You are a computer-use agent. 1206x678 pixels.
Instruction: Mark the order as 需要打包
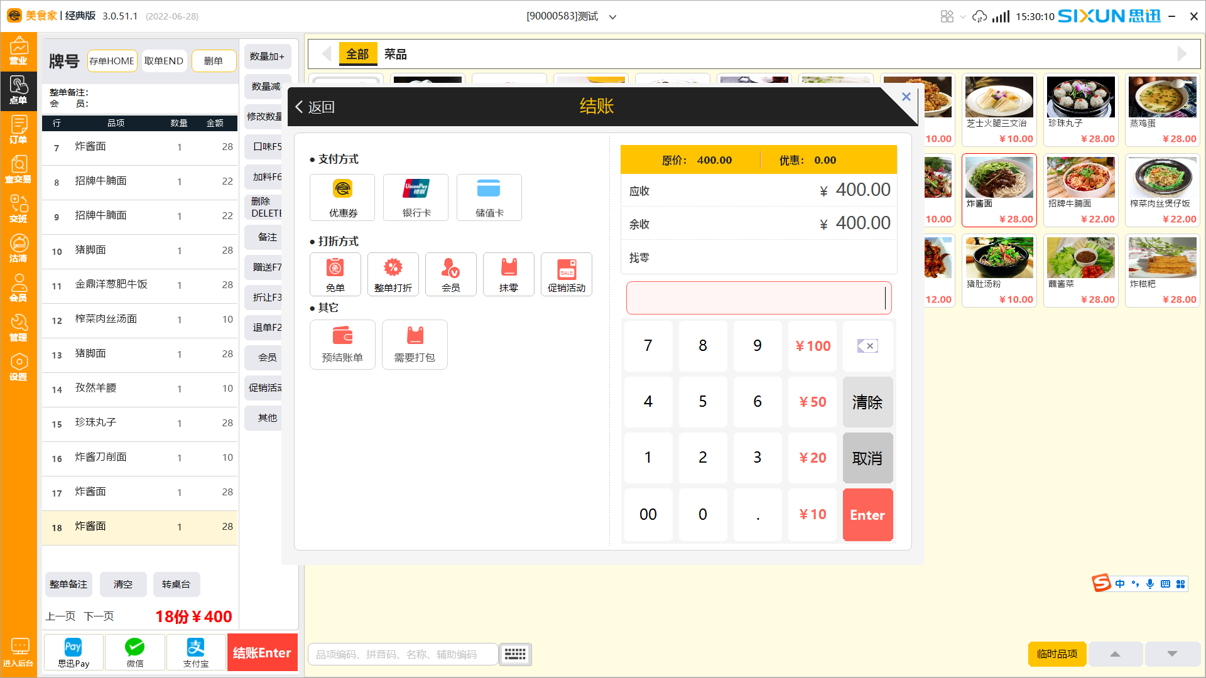[x=415, y=344]
